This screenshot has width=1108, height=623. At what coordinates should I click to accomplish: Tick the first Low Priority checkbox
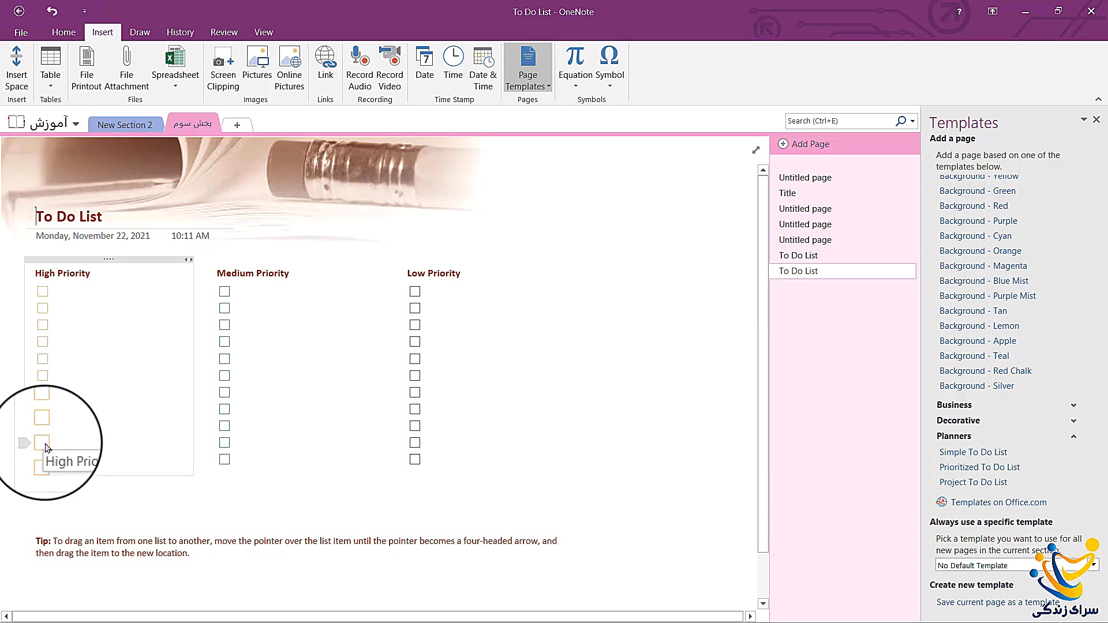415,291
